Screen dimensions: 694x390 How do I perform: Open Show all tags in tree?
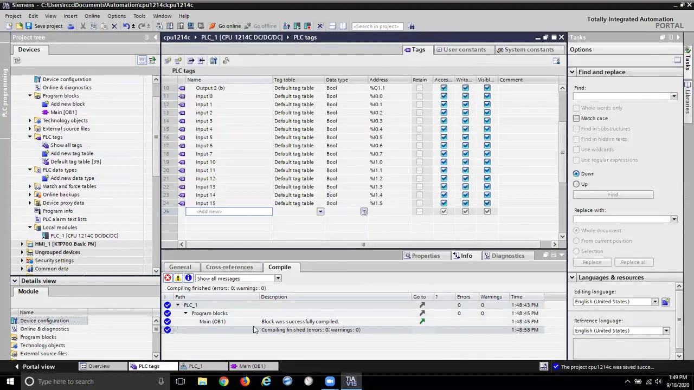66,145
